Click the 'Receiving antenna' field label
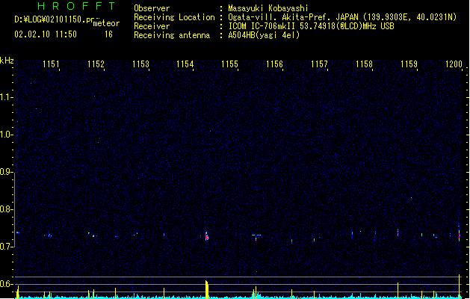 172,35
